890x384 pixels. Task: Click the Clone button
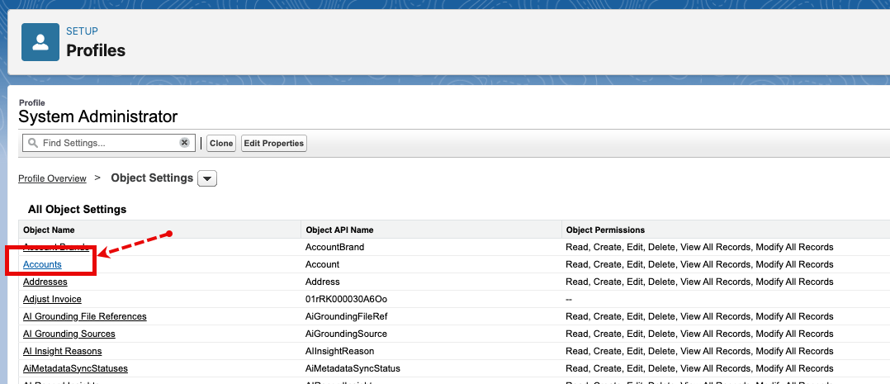(x=221, y=143)
